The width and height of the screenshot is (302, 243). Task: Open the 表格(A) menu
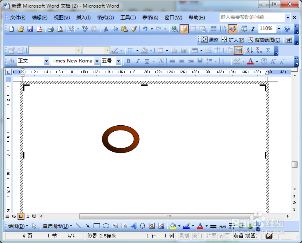[x=150, y=18]
